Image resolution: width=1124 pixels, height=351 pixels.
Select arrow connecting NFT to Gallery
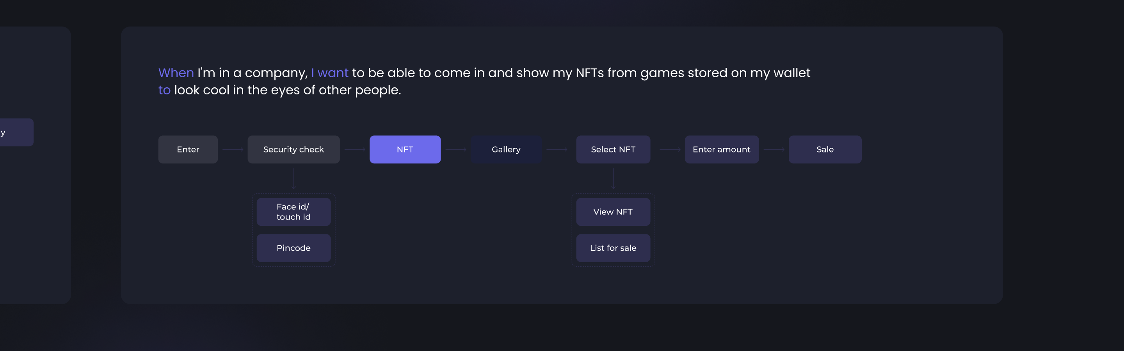(455, 149)
